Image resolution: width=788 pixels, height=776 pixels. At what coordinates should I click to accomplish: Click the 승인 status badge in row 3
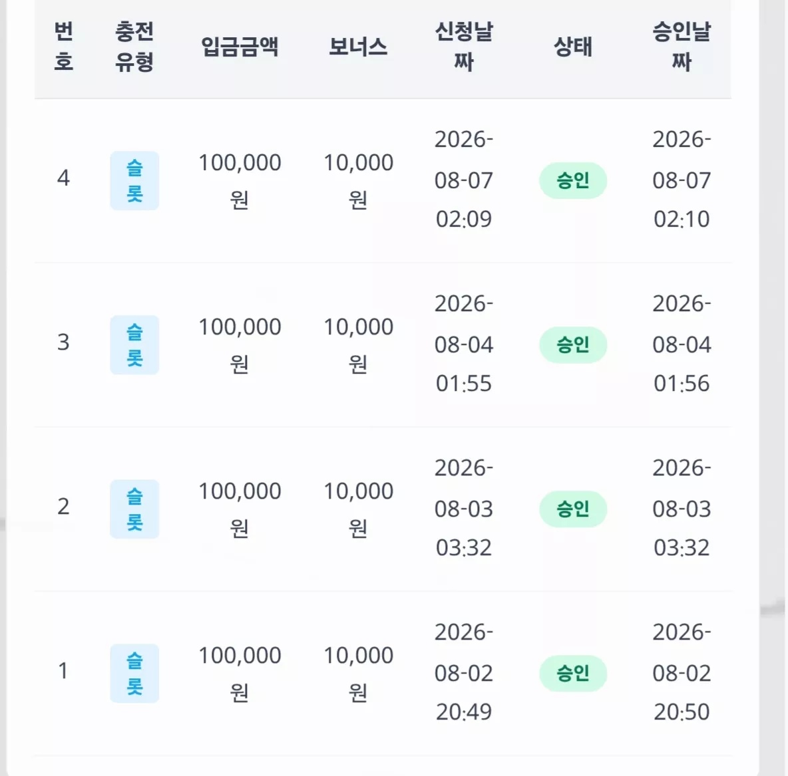point(573,344)
